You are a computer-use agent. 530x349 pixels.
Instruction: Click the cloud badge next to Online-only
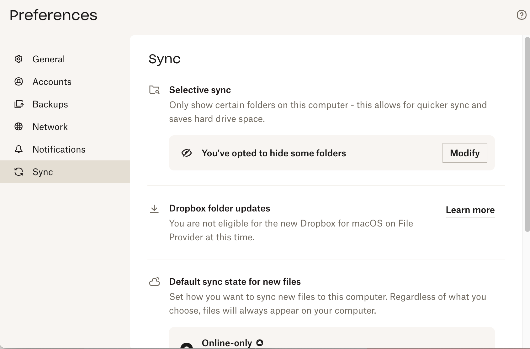point(260,343)
